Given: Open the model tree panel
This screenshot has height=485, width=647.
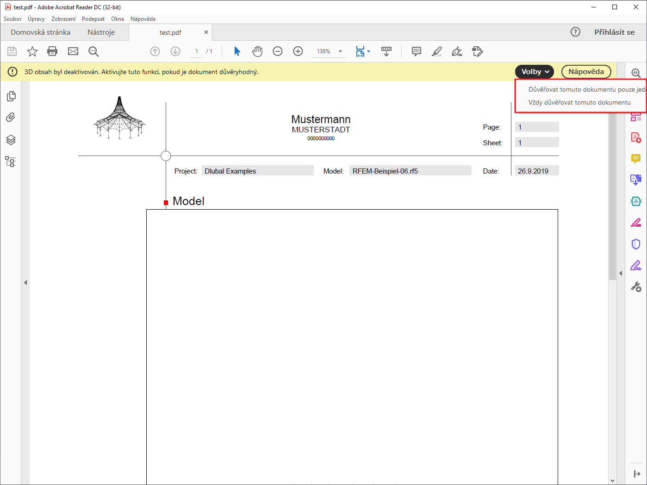Looking at the screenshot, I should (x=11, y=162).
